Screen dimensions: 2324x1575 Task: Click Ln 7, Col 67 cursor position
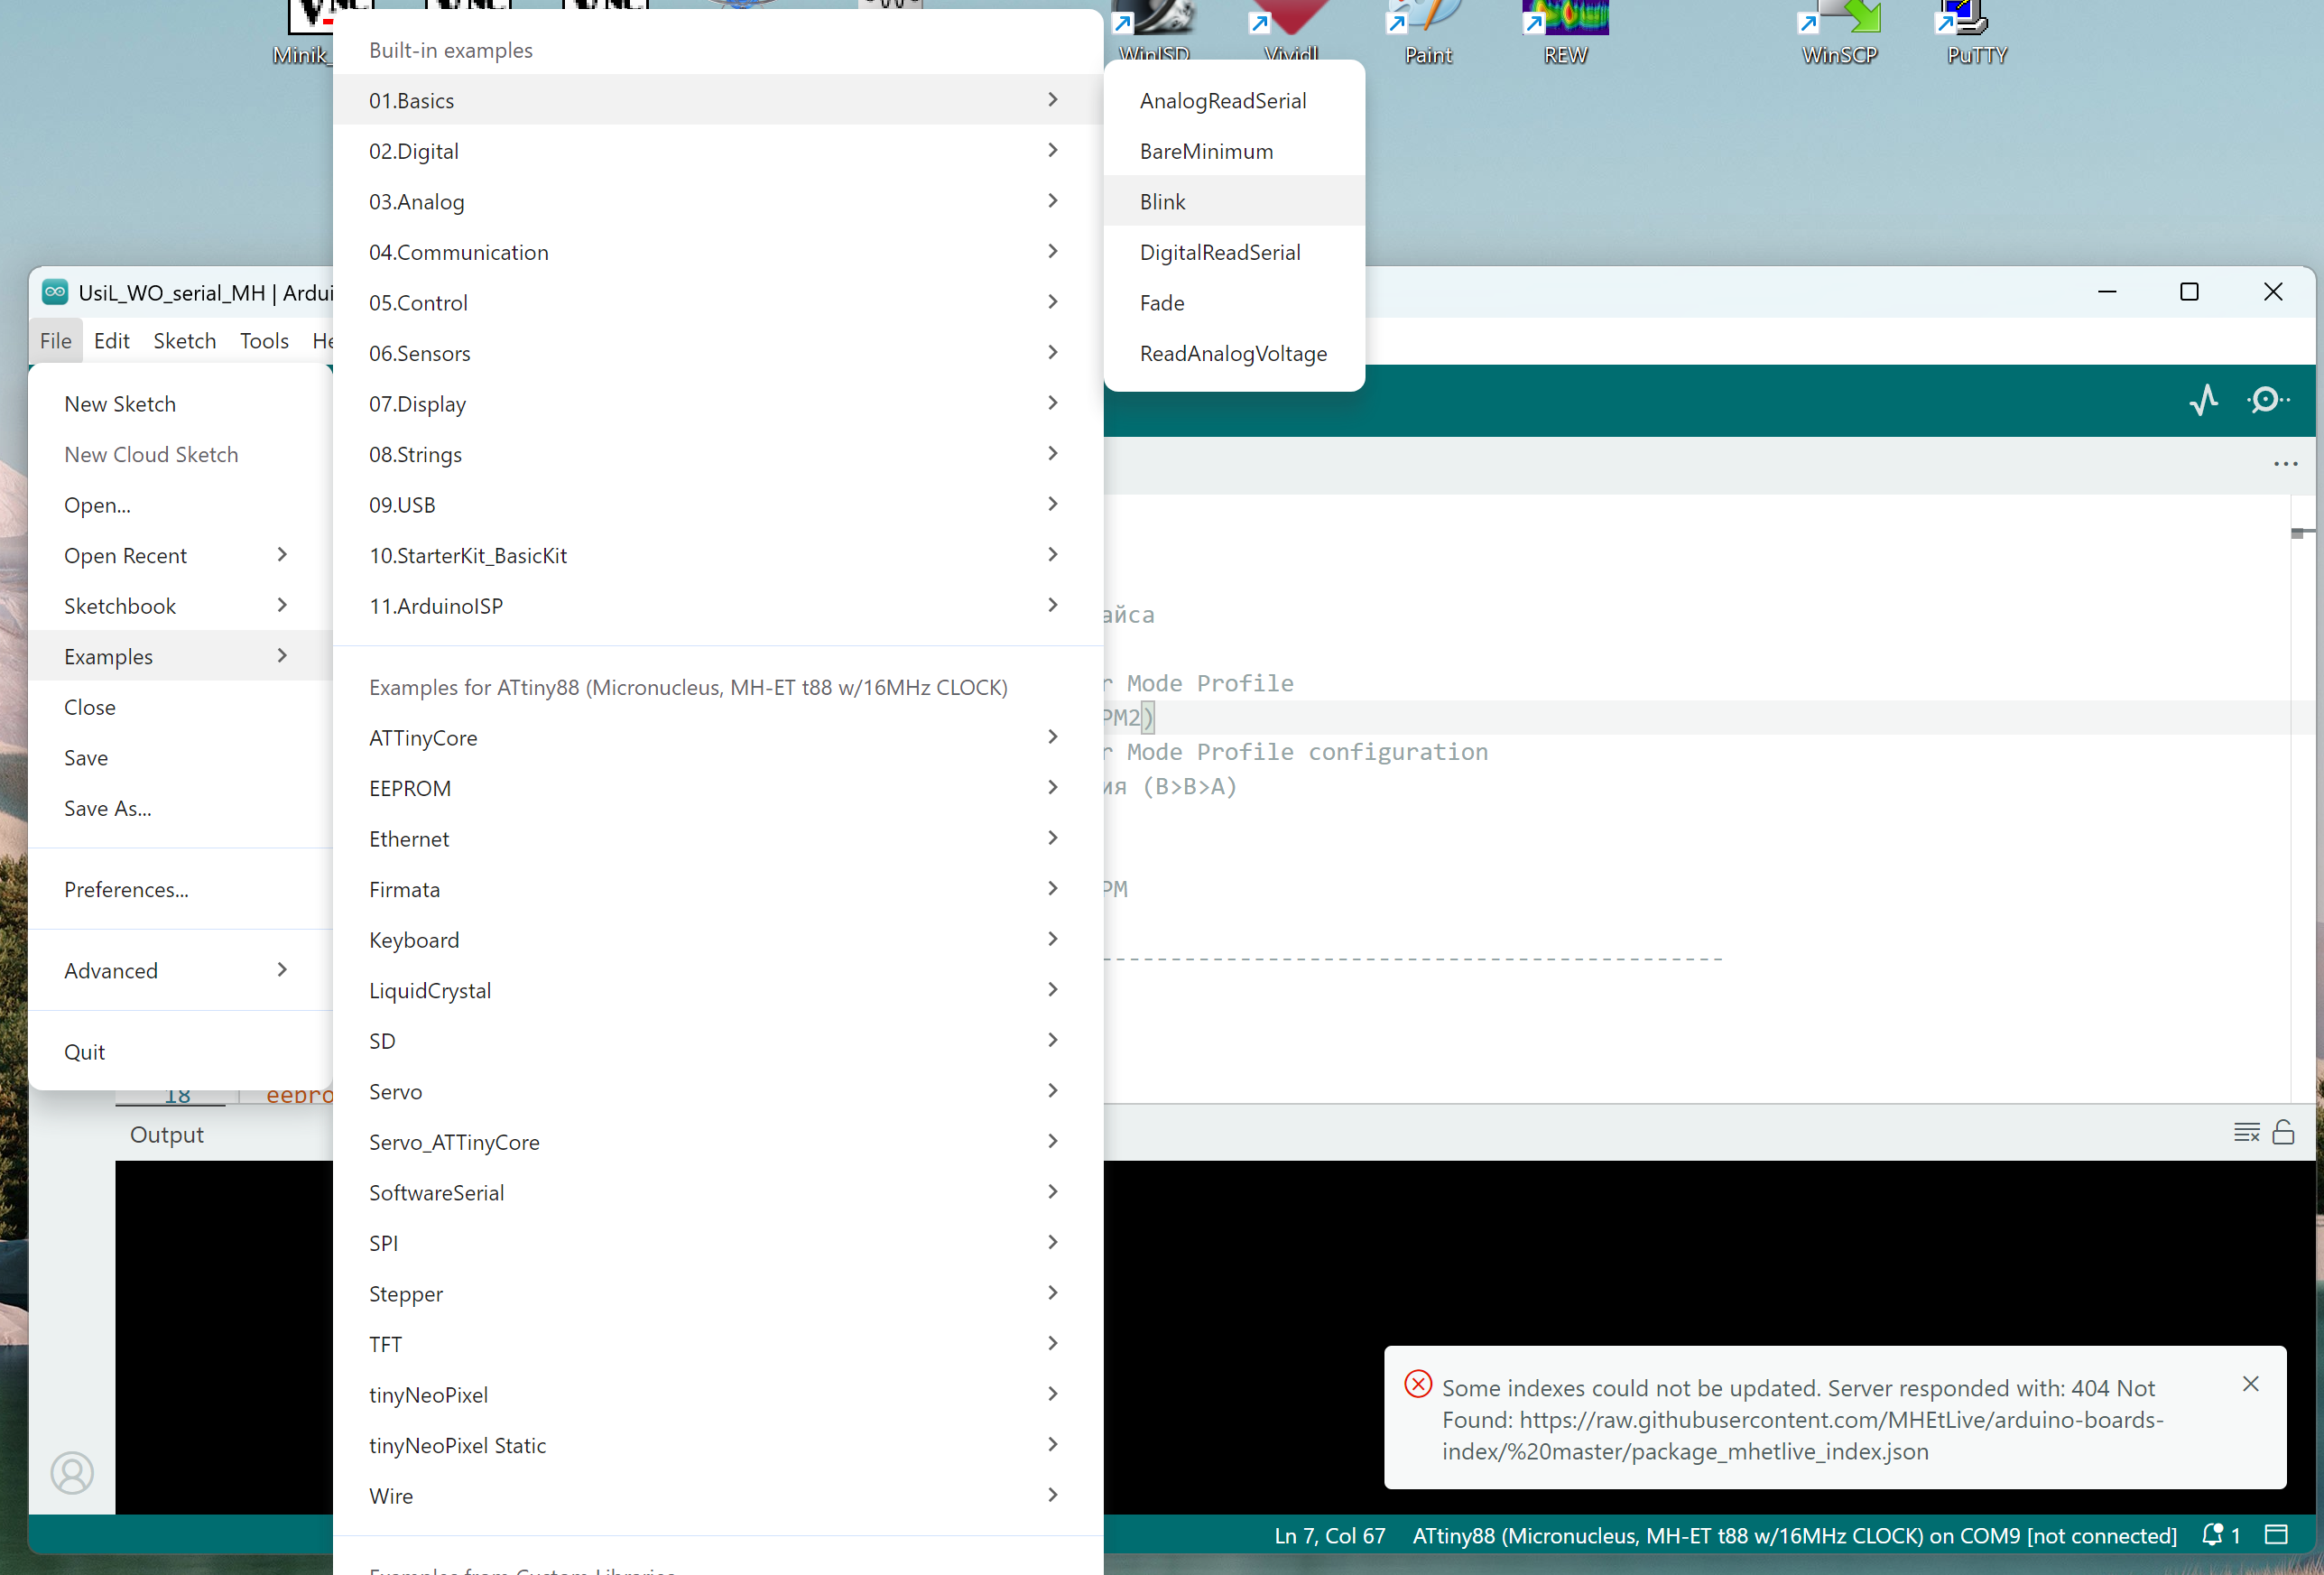[1329, 1535]
